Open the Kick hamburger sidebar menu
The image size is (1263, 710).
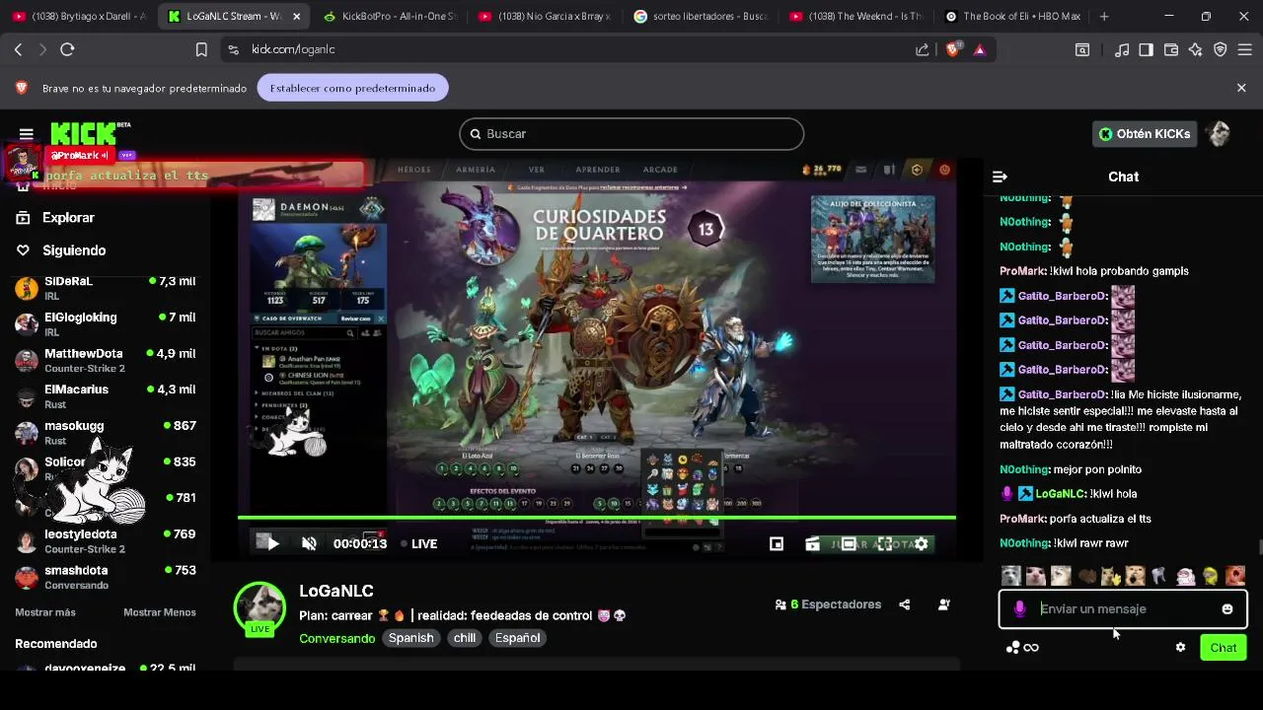pos(27,134)
